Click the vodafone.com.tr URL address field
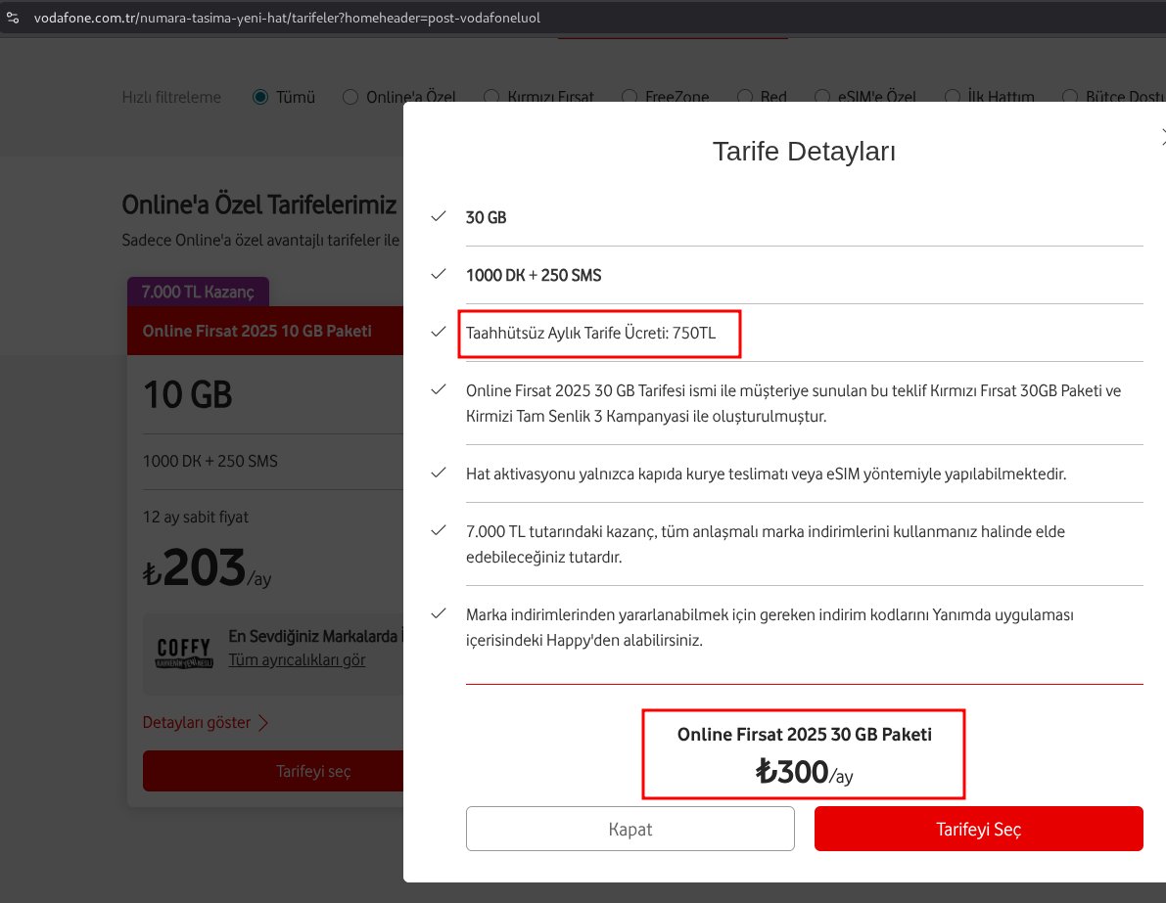 [x=287, y=17]
